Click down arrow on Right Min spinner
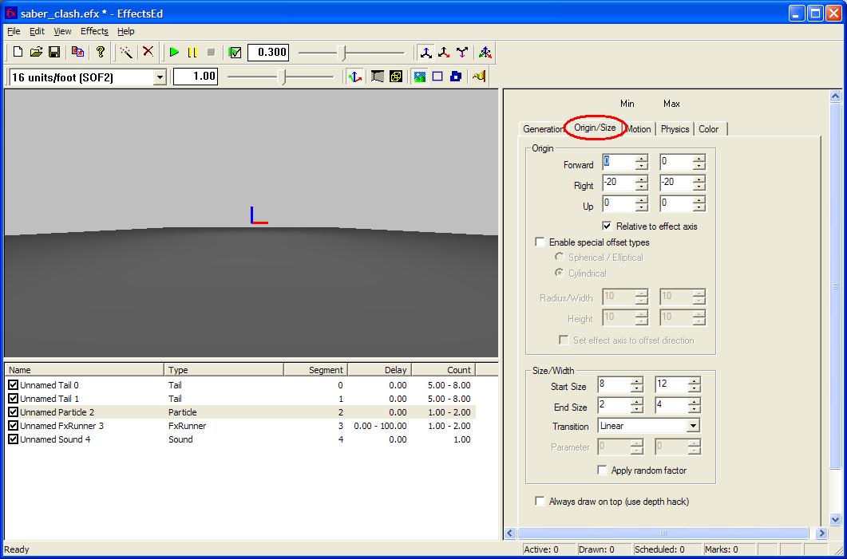847x559 pixels. pos(641,187)
